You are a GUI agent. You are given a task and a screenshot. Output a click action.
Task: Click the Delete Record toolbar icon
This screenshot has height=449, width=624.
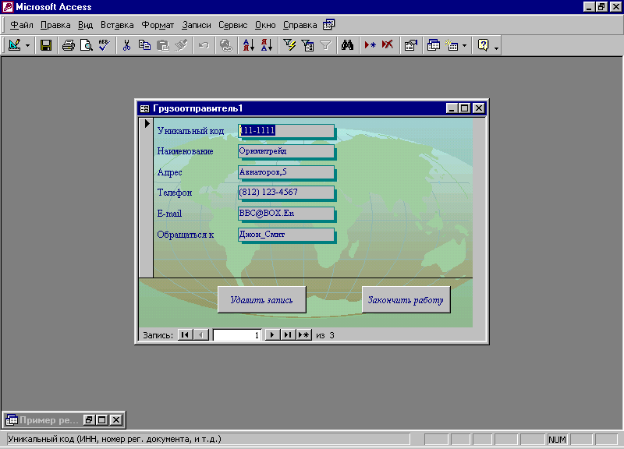click(388, 45)
